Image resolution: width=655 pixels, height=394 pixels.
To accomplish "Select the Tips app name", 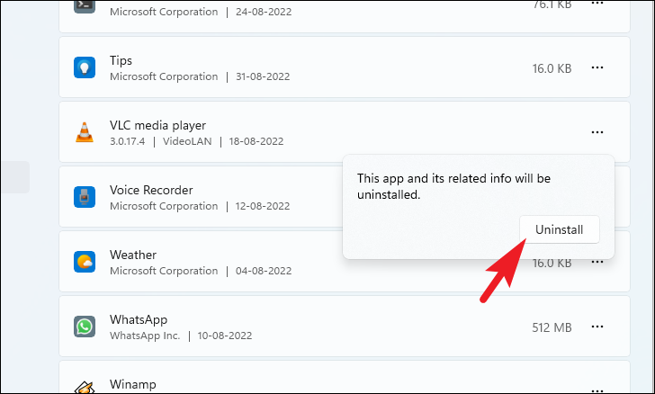I will (121, 60).
